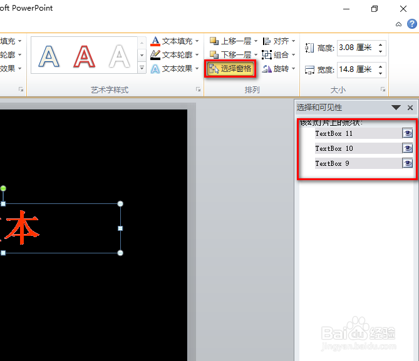Open Text Effects dropdown arrow
This screenshot has width=419, height=361.
197,69
